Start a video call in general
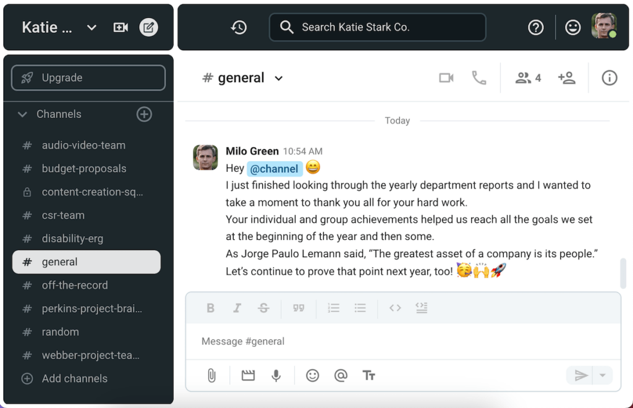Viewport: 633px width, 408px height. coord(446,78)
